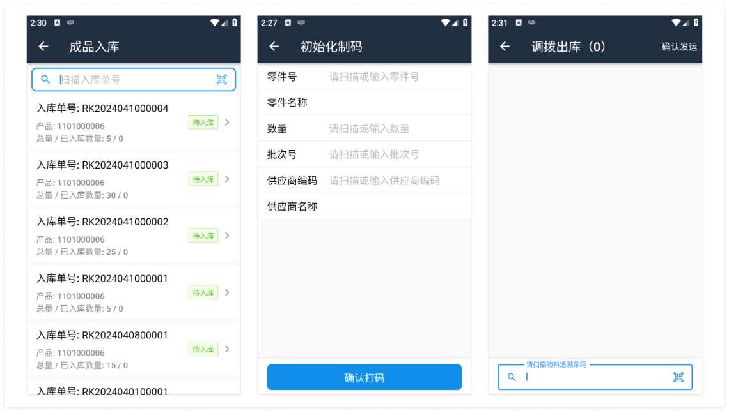The height and width of the screenshot is (413, 729).
Task: Tap 待入库 tag on RK2024040800001
Action: (x=203, y=349)
